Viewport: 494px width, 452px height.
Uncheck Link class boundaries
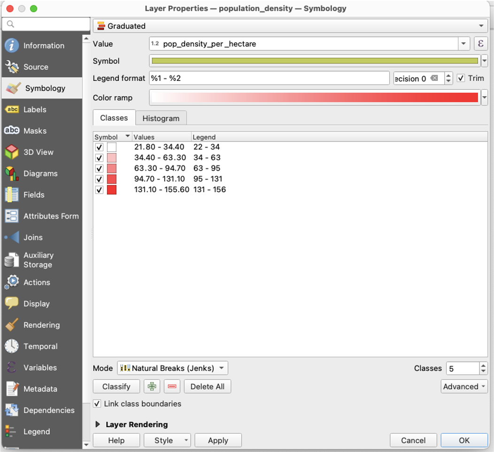click(97, 404)
